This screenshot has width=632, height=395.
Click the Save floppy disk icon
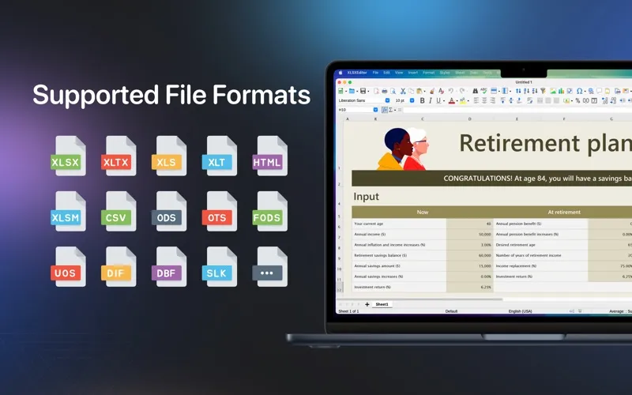[363, 91]
